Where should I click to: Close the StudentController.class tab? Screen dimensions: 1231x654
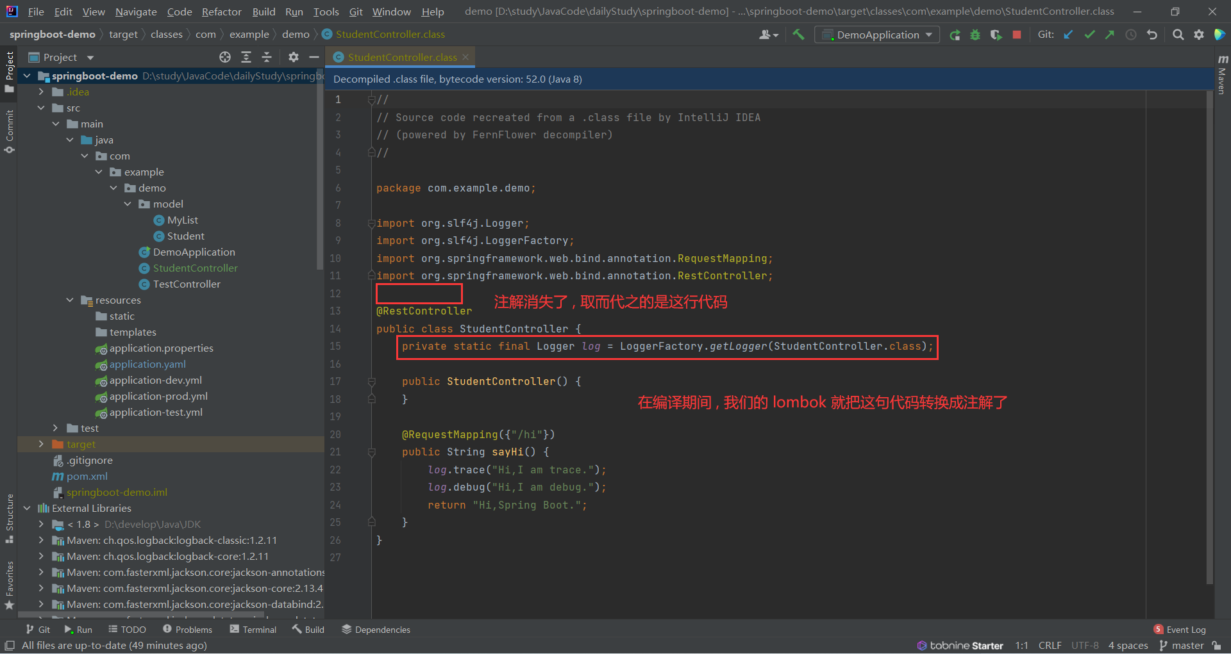coord(465,57)
